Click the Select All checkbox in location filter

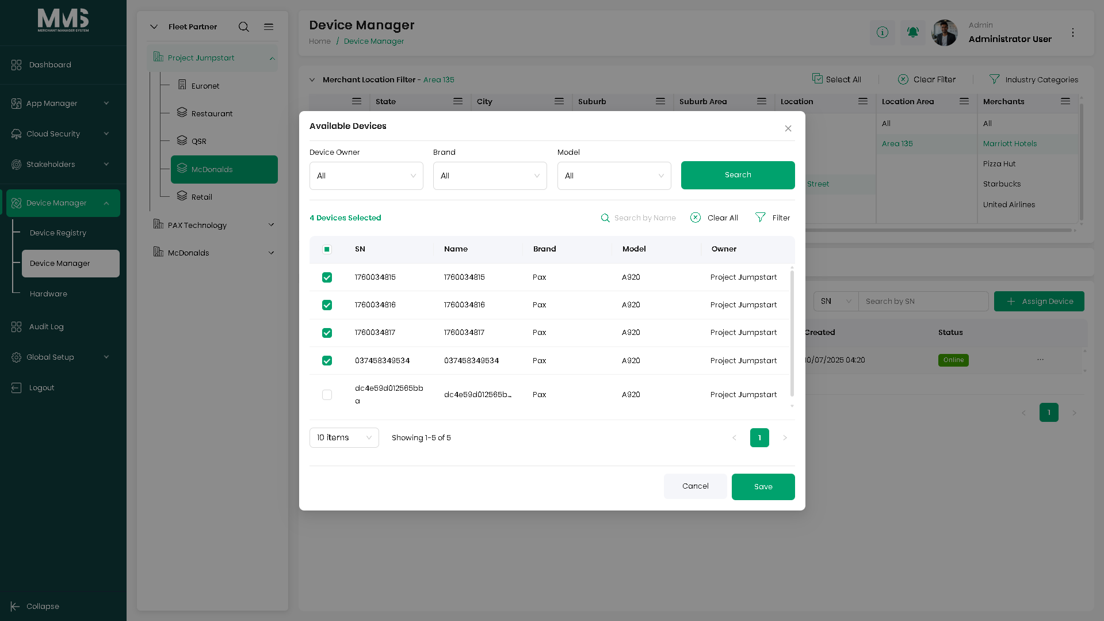click(x=817, y=78)
